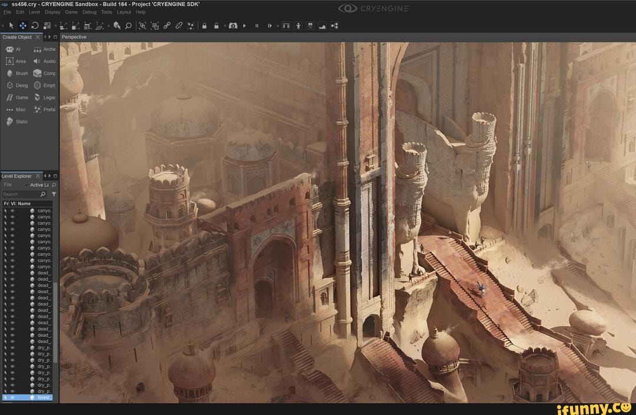This screenshot has width=636, height=415.
Task: Choose the Rotate tool in toolbar
Action: 35,25
